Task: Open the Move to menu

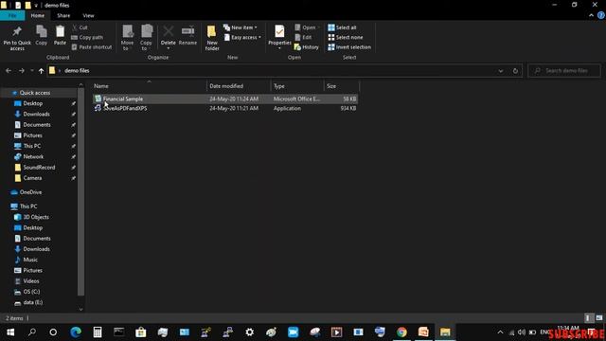Action: pyautogui.click(x=127, y=38)
